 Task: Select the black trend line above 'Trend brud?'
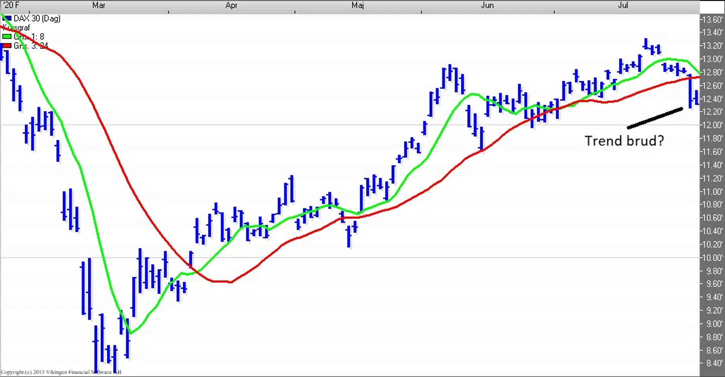click(x=655, y=118)
